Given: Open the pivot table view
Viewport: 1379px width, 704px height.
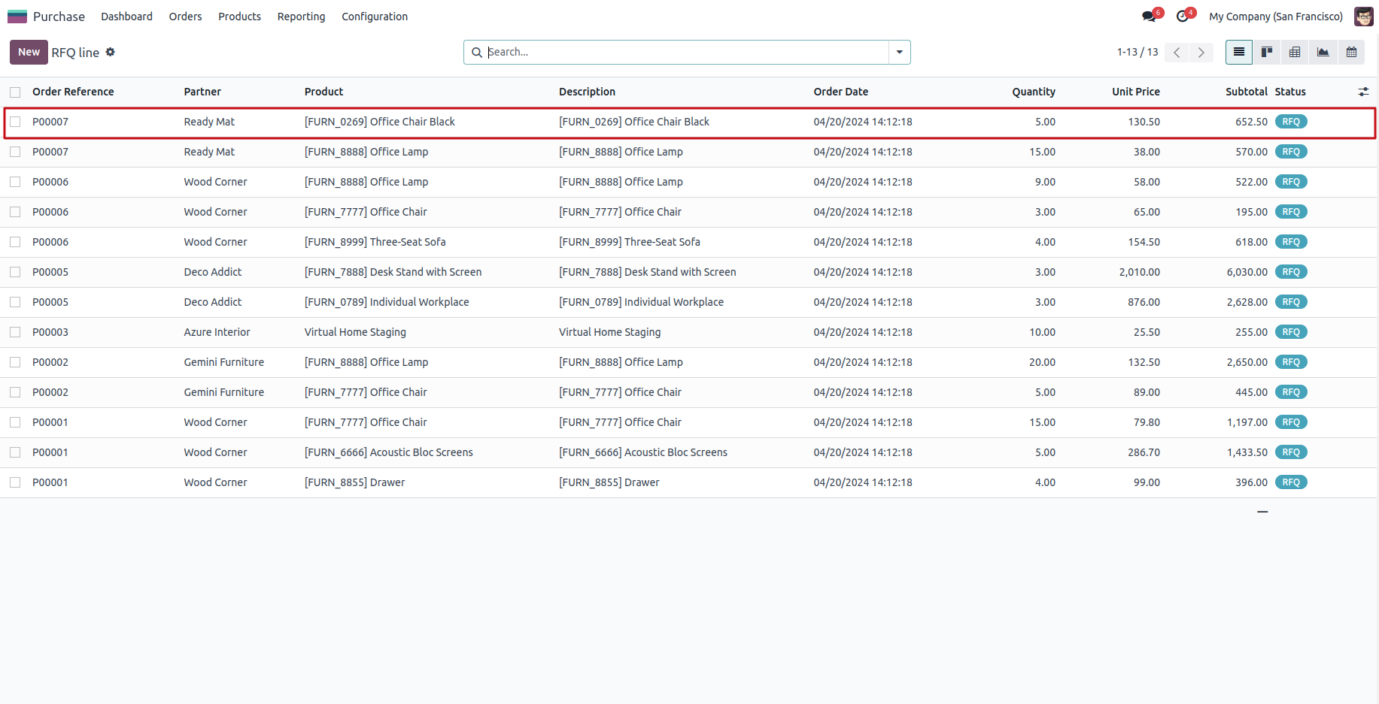Looking at the screenshot, I should coord(1295,52).
